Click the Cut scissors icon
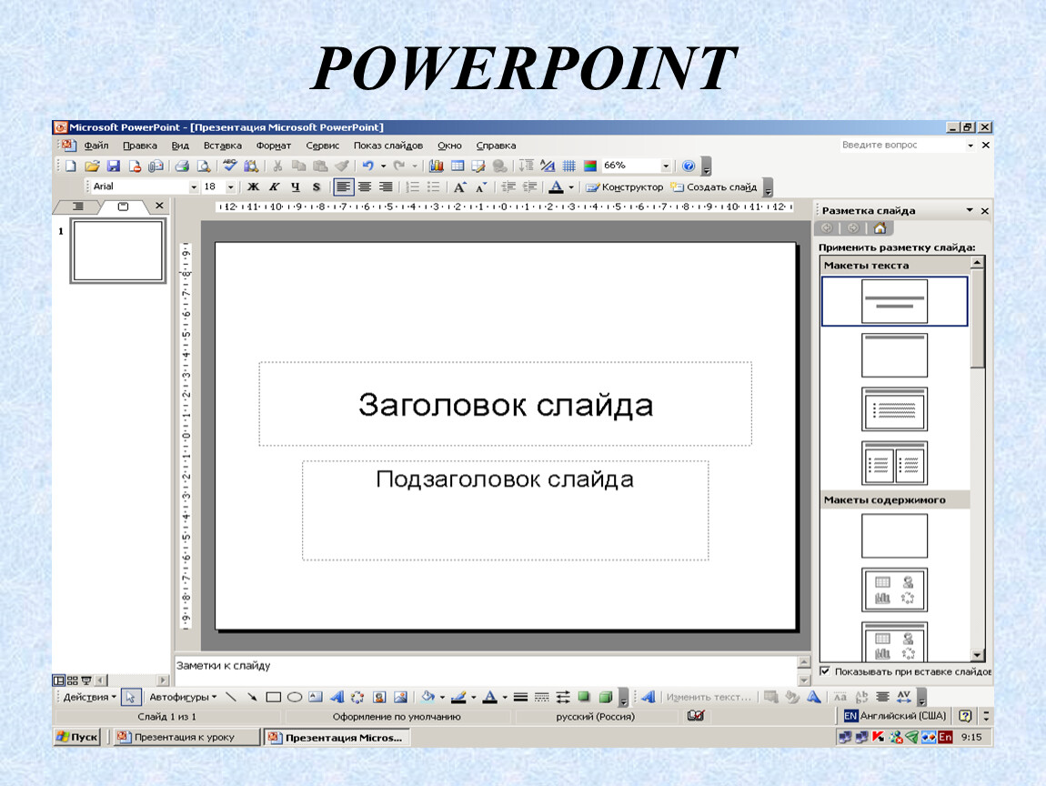This screenshot has width=1046, height=786. pos(277,166)
